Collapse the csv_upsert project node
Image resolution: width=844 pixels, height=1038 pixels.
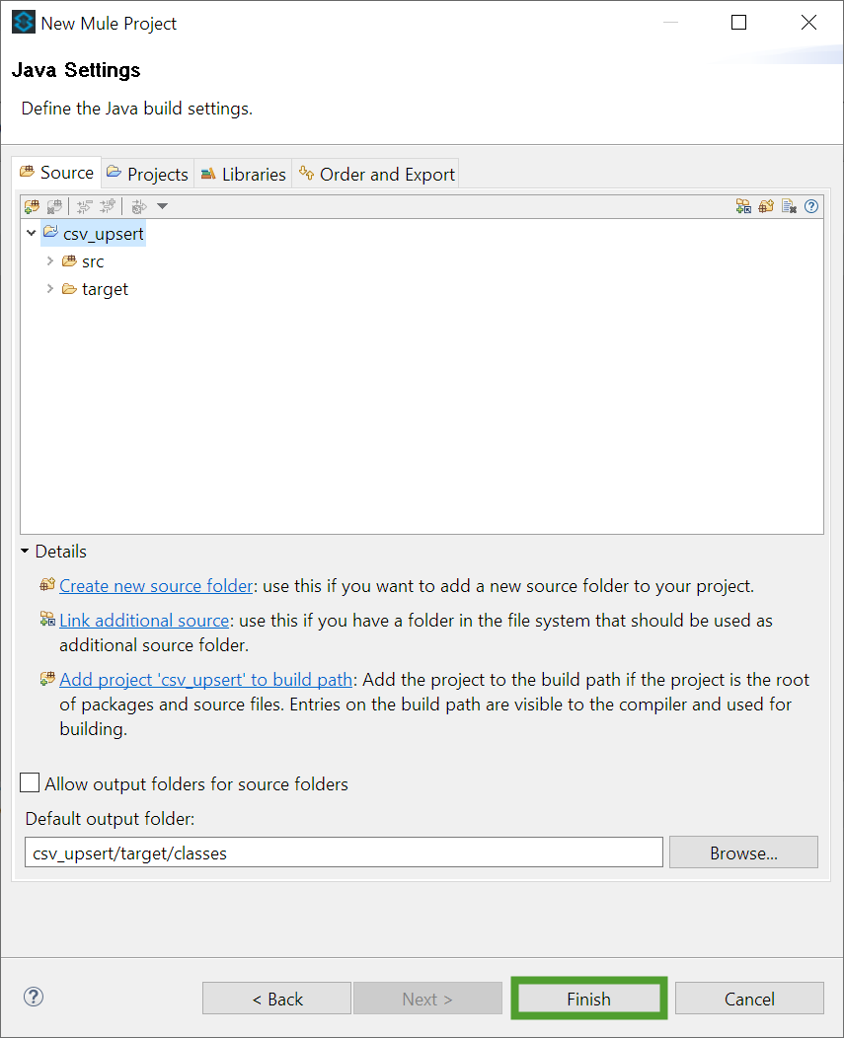click(32, 233)
